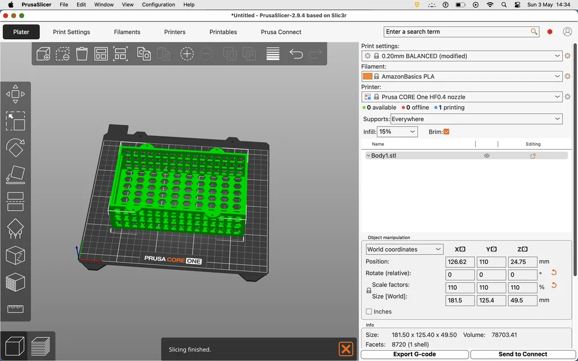
Task: Click the red hexagon mode indicator
Action: [550, 32]
